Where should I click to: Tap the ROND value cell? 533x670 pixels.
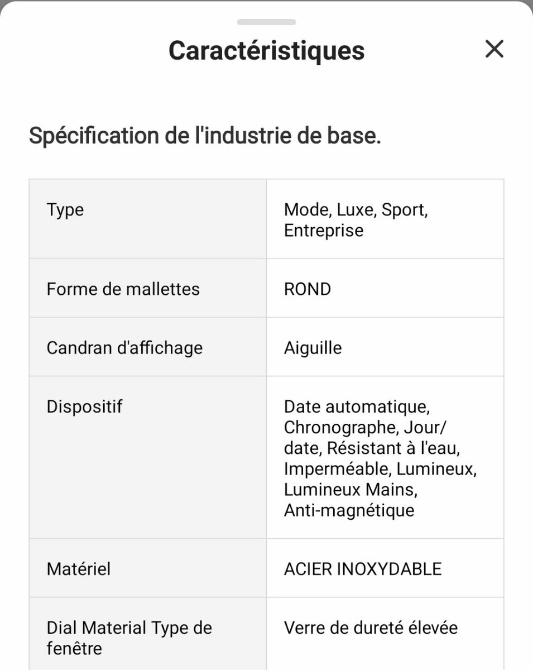pyautogui.click(x=385, y=288)
